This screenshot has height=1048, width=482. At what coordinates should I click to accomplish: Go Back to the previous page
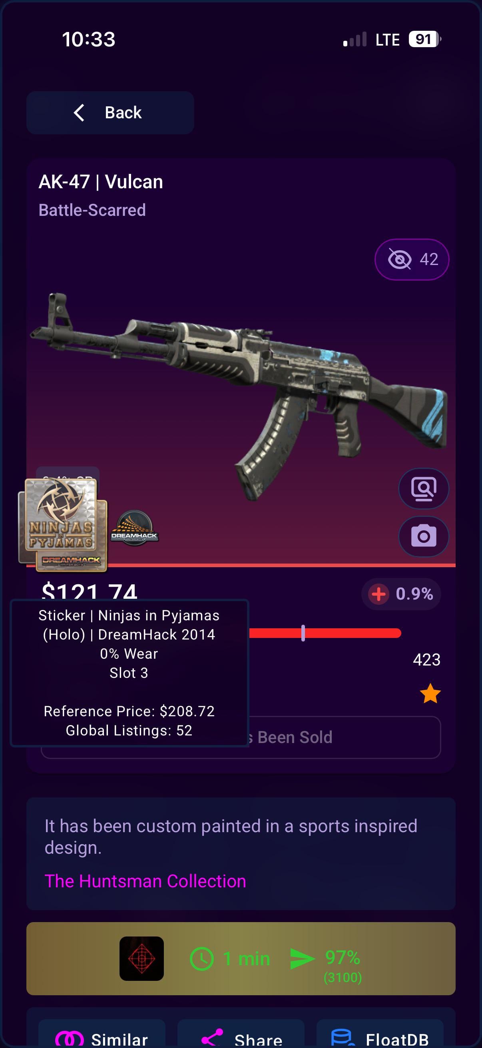click(x=110, y=113)
